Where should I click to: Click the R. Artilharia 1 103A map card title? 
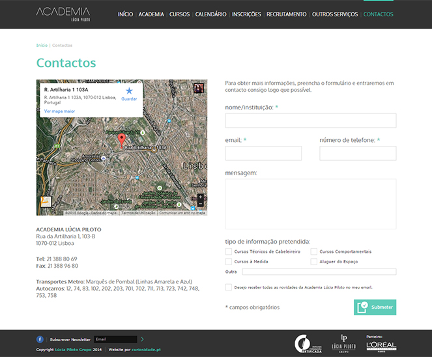point(66,89)
